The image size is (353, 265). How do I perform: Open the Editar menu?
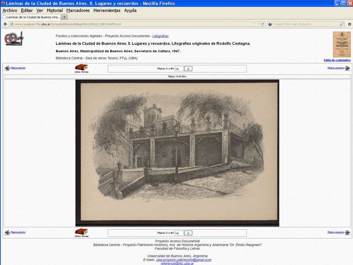(x=27, y=10)
